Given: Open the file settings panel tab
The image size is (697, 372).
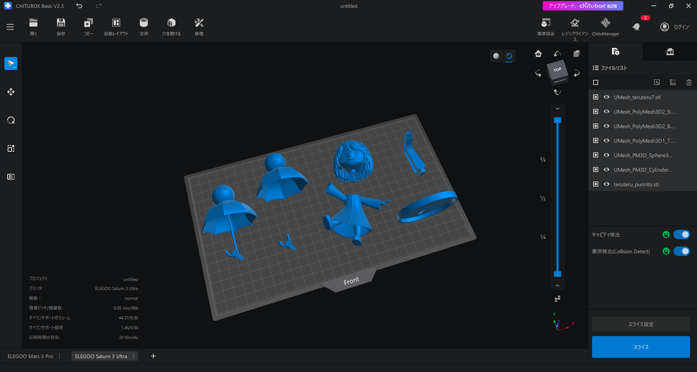Looking at the screenshot, I should (615, 52).
